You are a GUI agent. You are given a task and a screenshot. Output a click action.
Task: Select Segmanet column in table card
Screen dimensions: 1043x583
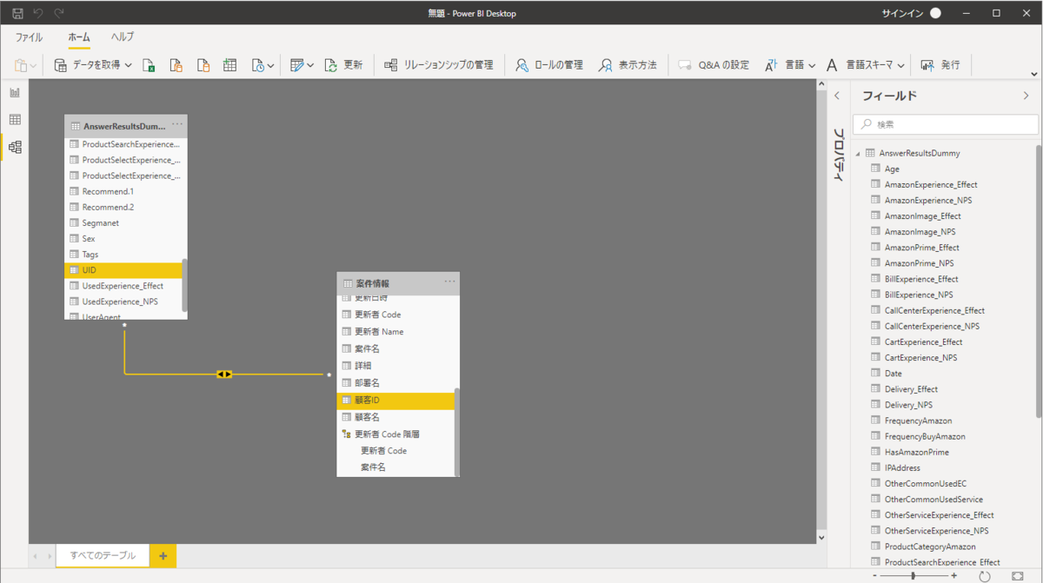[x=123, y=223]
